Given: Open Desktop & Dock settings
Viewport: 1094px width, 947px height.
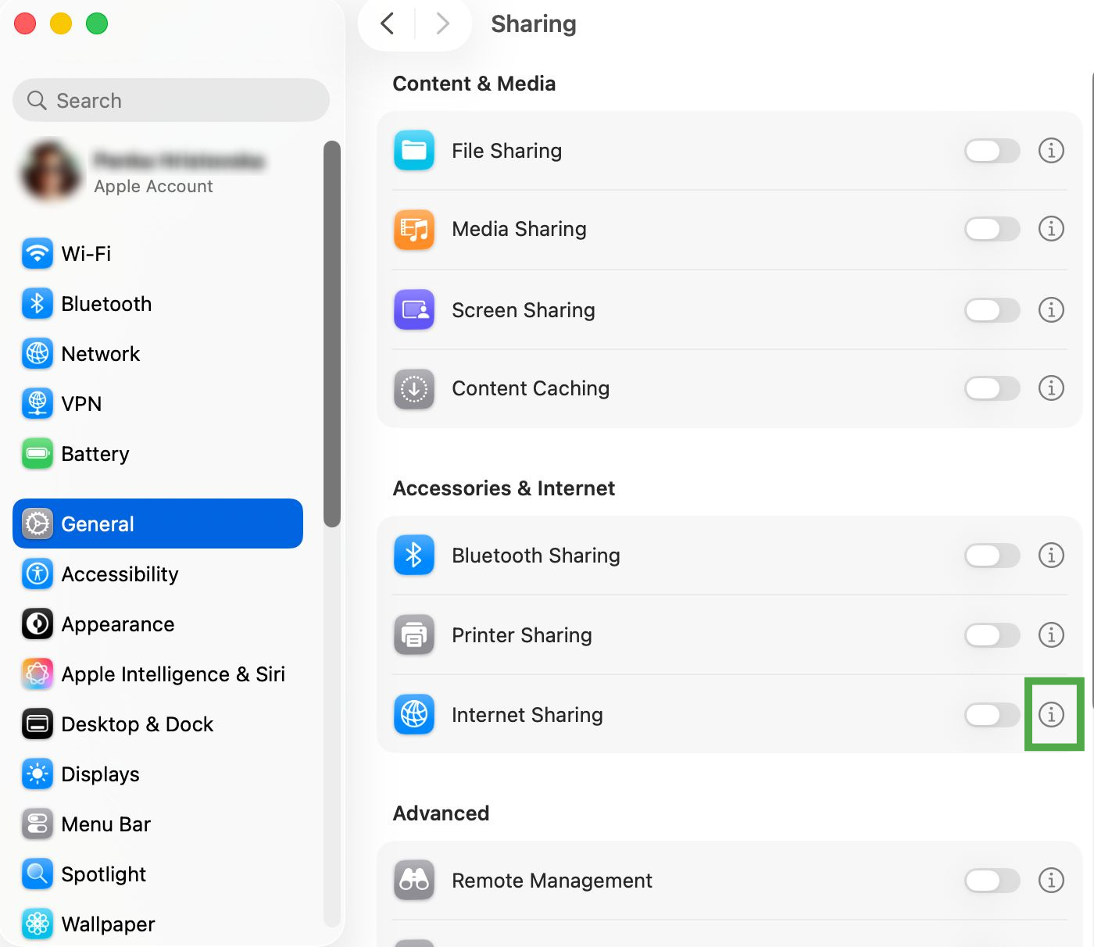Looking at the screenshot, I should [158, 724].
